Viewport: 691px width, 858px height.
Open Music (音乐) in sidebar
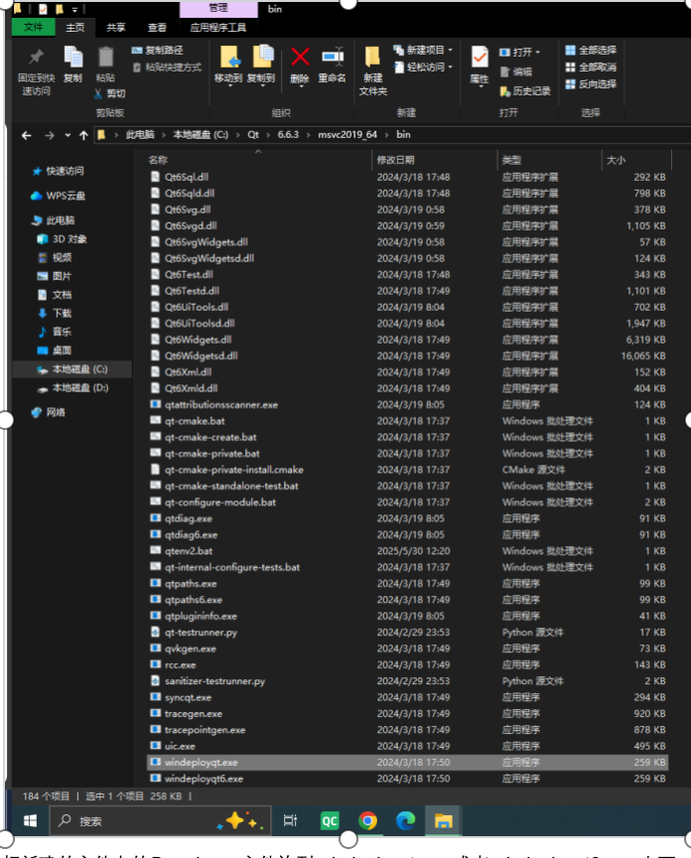tap(62, 332)
